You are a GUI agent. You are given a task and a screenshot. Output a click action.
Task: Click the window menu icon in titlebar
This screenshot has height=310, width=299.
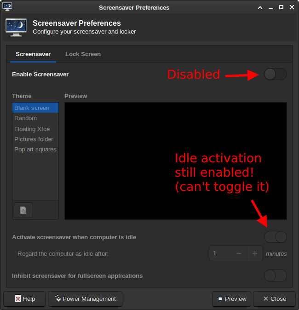point(7,6)
